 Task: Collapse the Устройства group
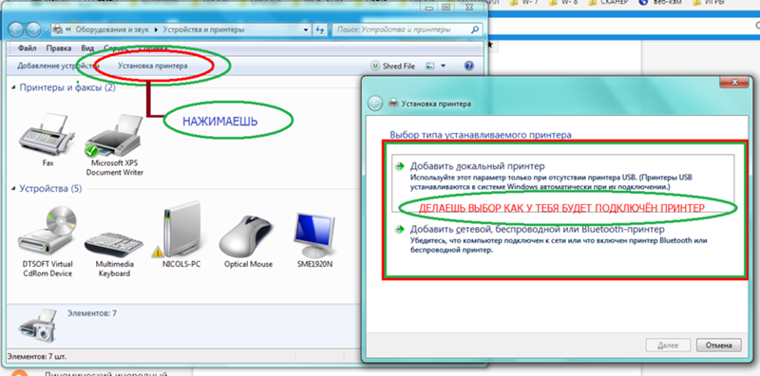pyautogui.click(x=13, y=189)
